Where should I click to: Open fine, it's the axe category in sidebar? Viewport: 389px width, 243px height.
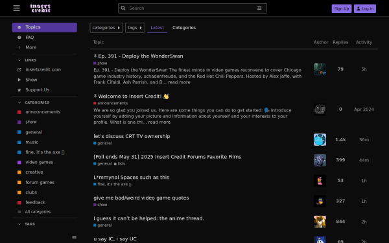click(44, 152)
